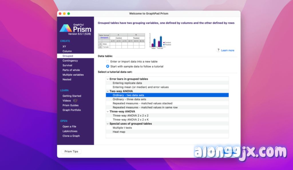Collapse the Two-way ANOVA section
293x170 pixels.
(107, 91)
